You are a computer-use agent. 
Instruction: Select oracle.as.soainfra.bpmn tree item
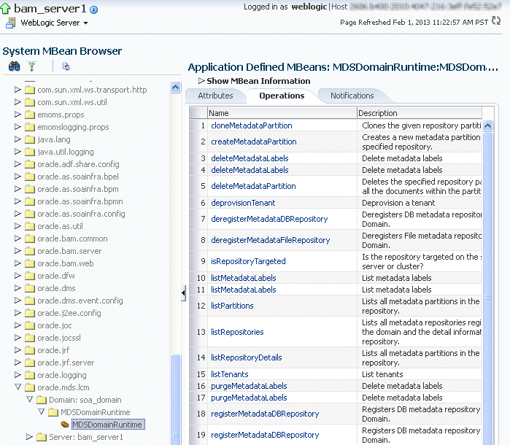pyautogui.click(x=80, y=201)
